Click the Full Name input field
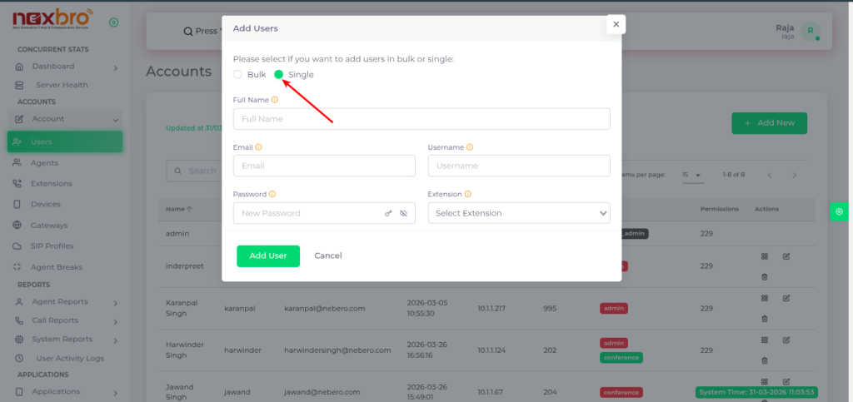This screenshot has width=853, height=402. 422,119
